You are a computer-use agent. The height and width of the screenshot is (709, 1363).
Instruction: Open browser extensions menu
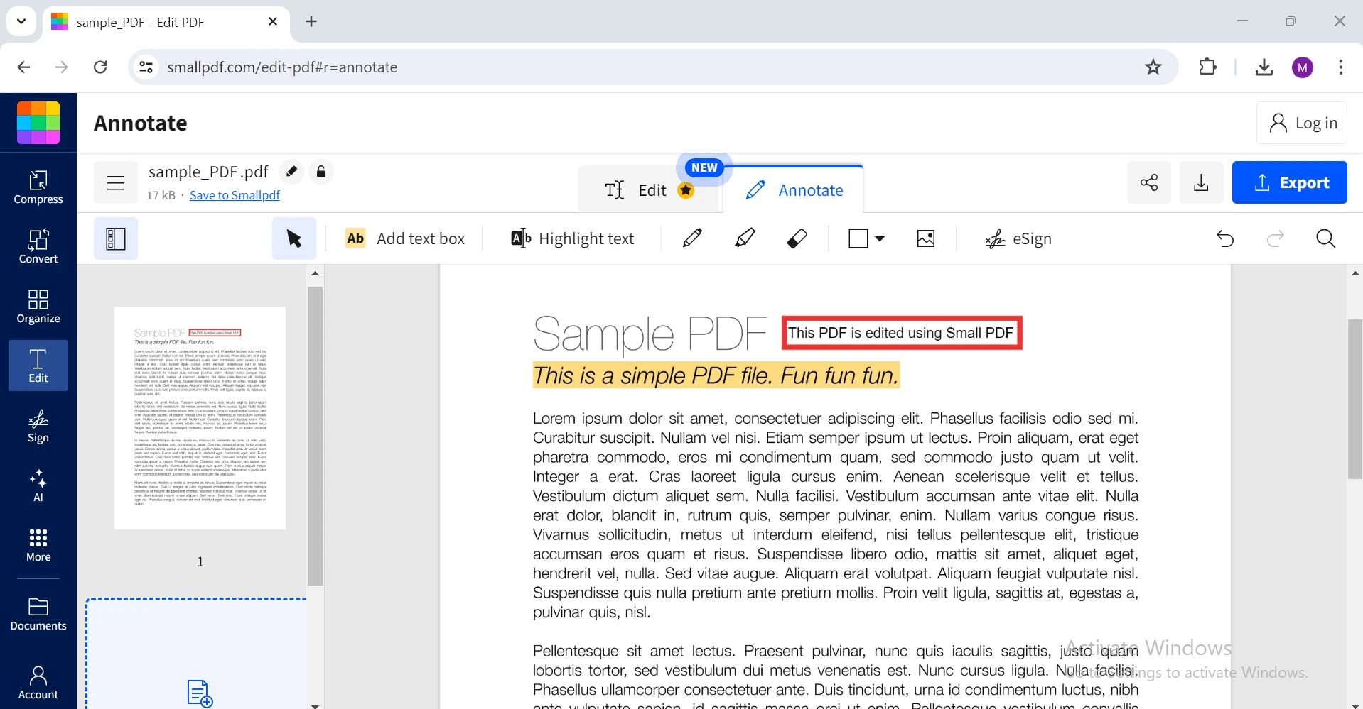click(x=1207, y=67)
